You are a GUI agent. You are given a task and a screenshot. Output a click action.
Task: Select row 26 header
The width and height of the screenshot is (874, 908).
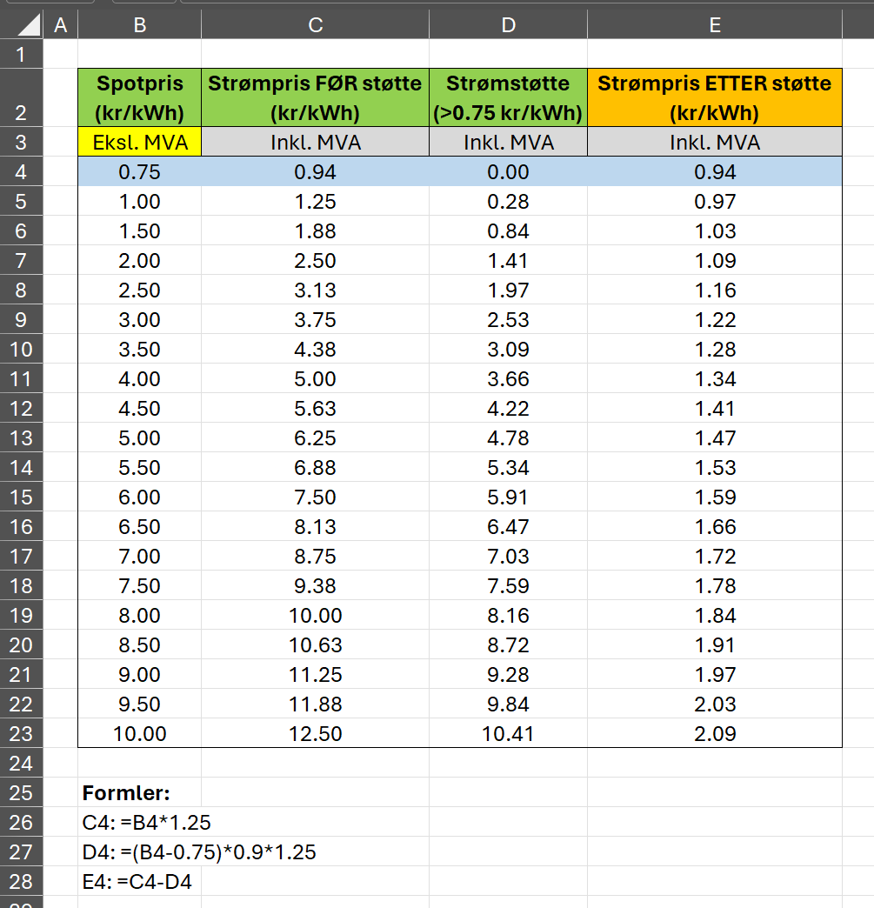[x=22, y=822]
